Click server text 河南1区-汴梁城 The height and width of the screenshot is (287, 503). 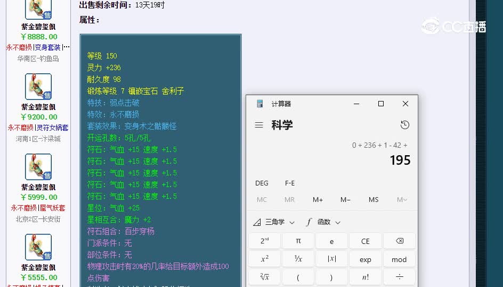pyautogui.click(x=38, y=139)
